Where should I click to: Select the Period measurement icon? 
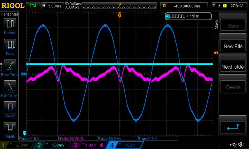point(10,24)
